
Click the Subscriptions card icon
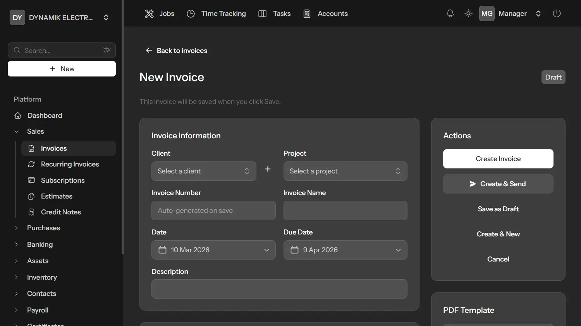tap(31, 180)
